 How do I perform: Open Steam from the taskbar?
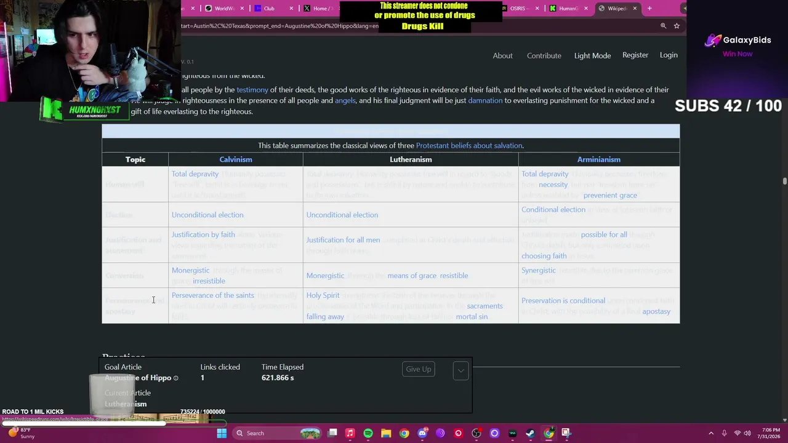pos(530,433)
